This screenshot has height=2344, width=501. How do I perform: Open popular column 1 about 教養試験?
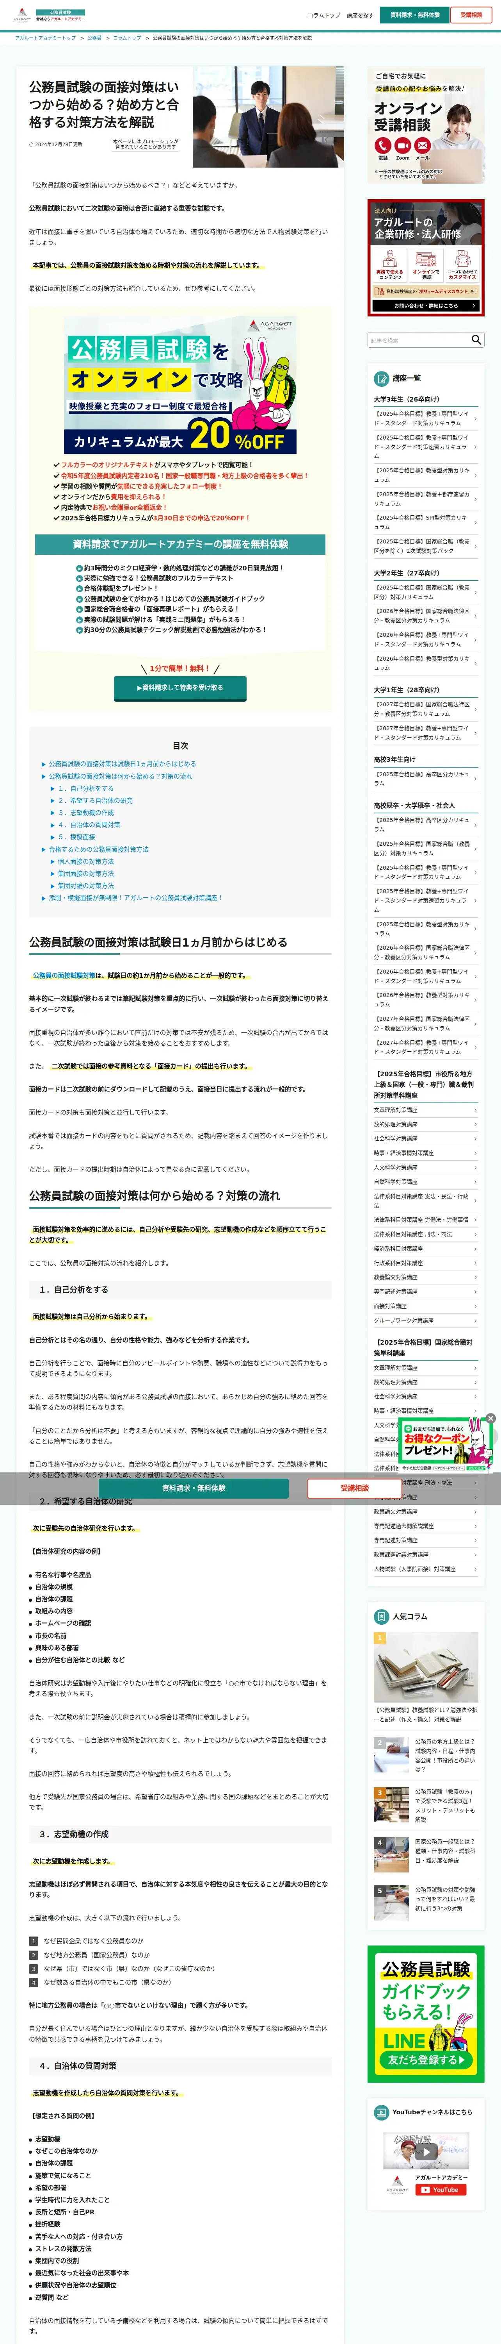[x=426, y=1678]
